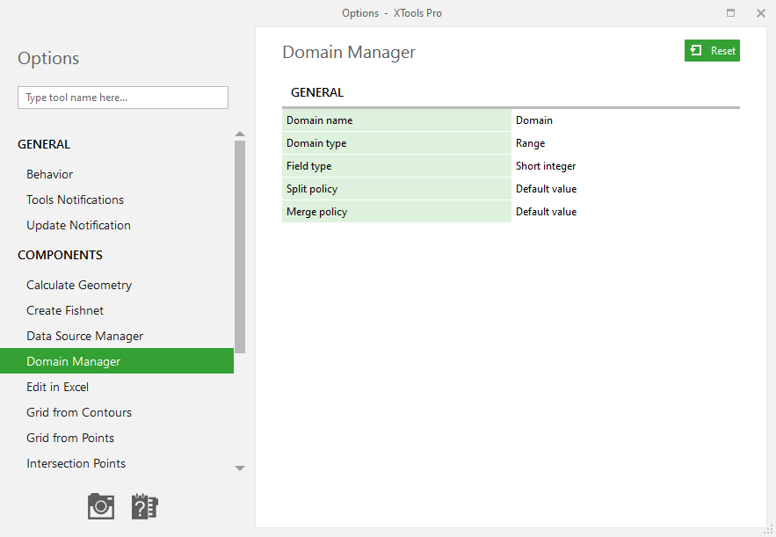This screenshot has width=776, height=537.
Task: Change Split policy value
Action: [626, 189]
